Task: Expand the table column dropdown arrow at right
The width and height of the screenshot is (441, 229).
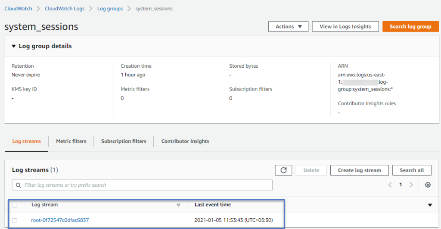Action: [x=430, y=205]
